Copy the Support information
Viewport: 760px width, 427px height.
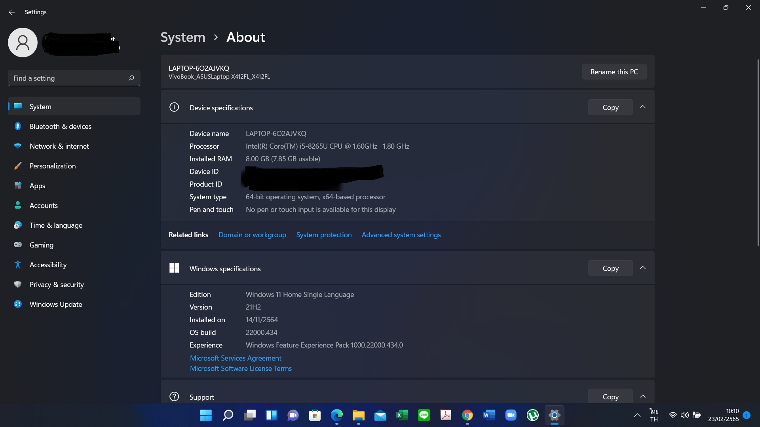click(610, 397)
